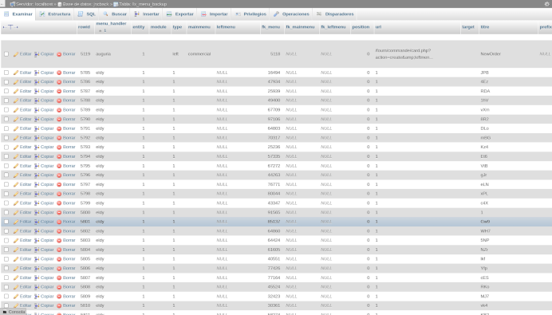Click red delete icon for row 5796
Viewport: 552px width, 315px height.
59,175
